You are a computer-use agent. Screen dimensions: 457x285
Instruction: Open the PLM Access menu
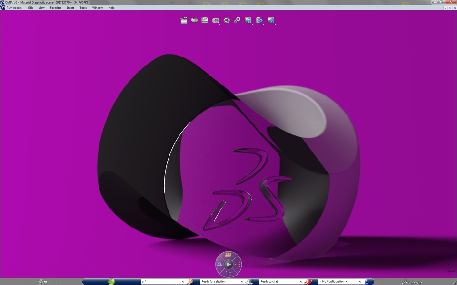(x=14, y=8)
